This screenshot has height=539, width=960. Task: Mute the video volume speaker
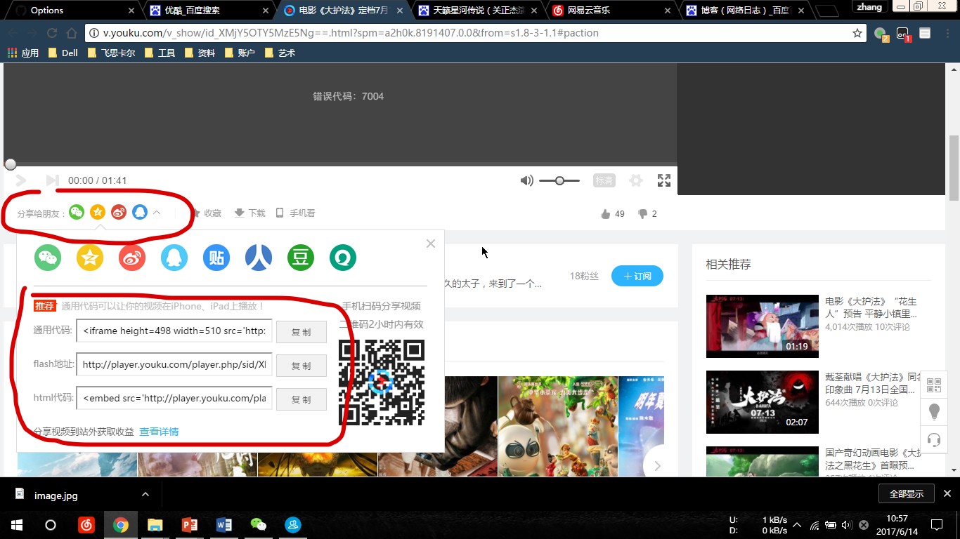point(526,180)
